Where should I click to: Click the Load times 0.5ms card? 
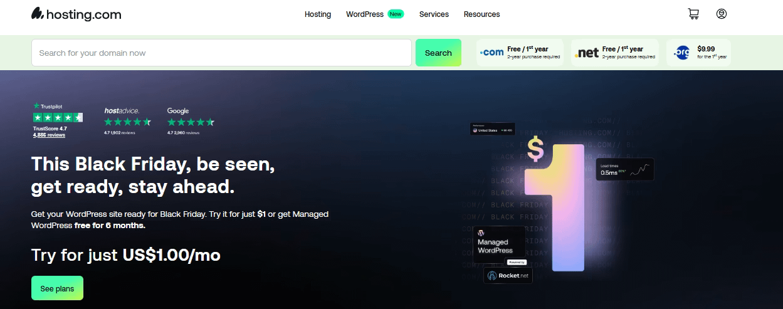click(x=625, y=169)
